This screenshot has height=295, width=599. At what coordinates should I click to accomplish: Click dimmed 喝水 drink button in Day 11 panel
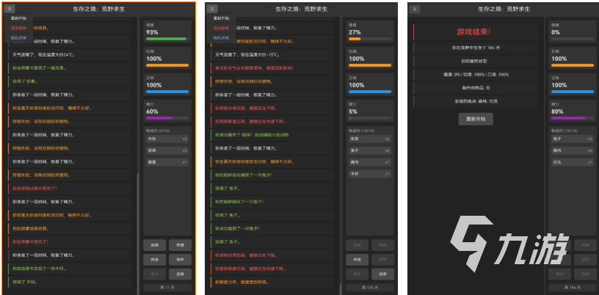(155, 274)
